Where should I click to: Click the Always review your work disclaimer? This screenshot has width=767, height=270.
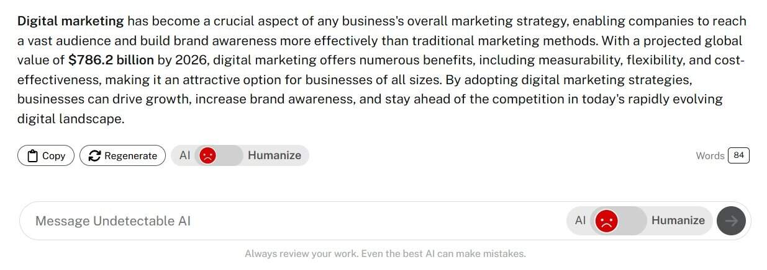(385, 253)
